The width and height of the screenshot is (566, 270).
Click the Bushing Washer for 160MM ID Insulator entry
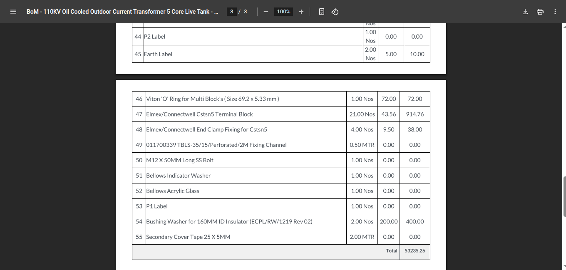point(229,221)
